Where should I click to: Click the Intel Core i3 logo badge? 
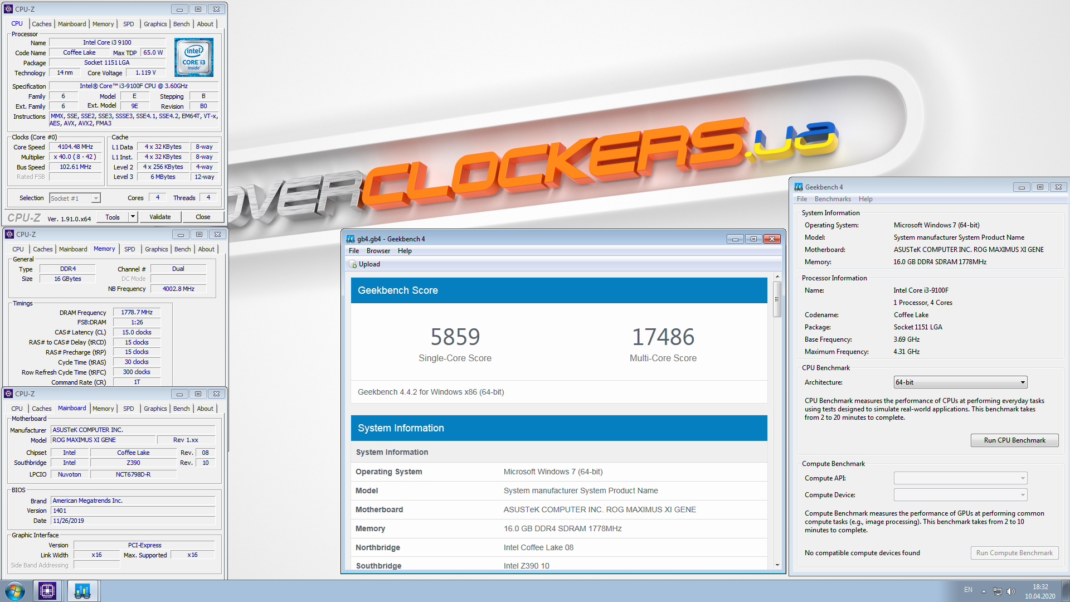pos(193,57)
